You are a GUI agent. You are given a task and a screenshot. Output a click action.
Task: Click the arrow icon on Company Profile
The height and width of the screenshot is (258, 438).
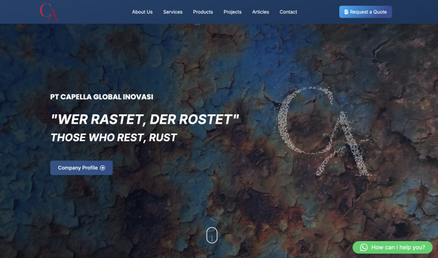click(x=103, y=168)
